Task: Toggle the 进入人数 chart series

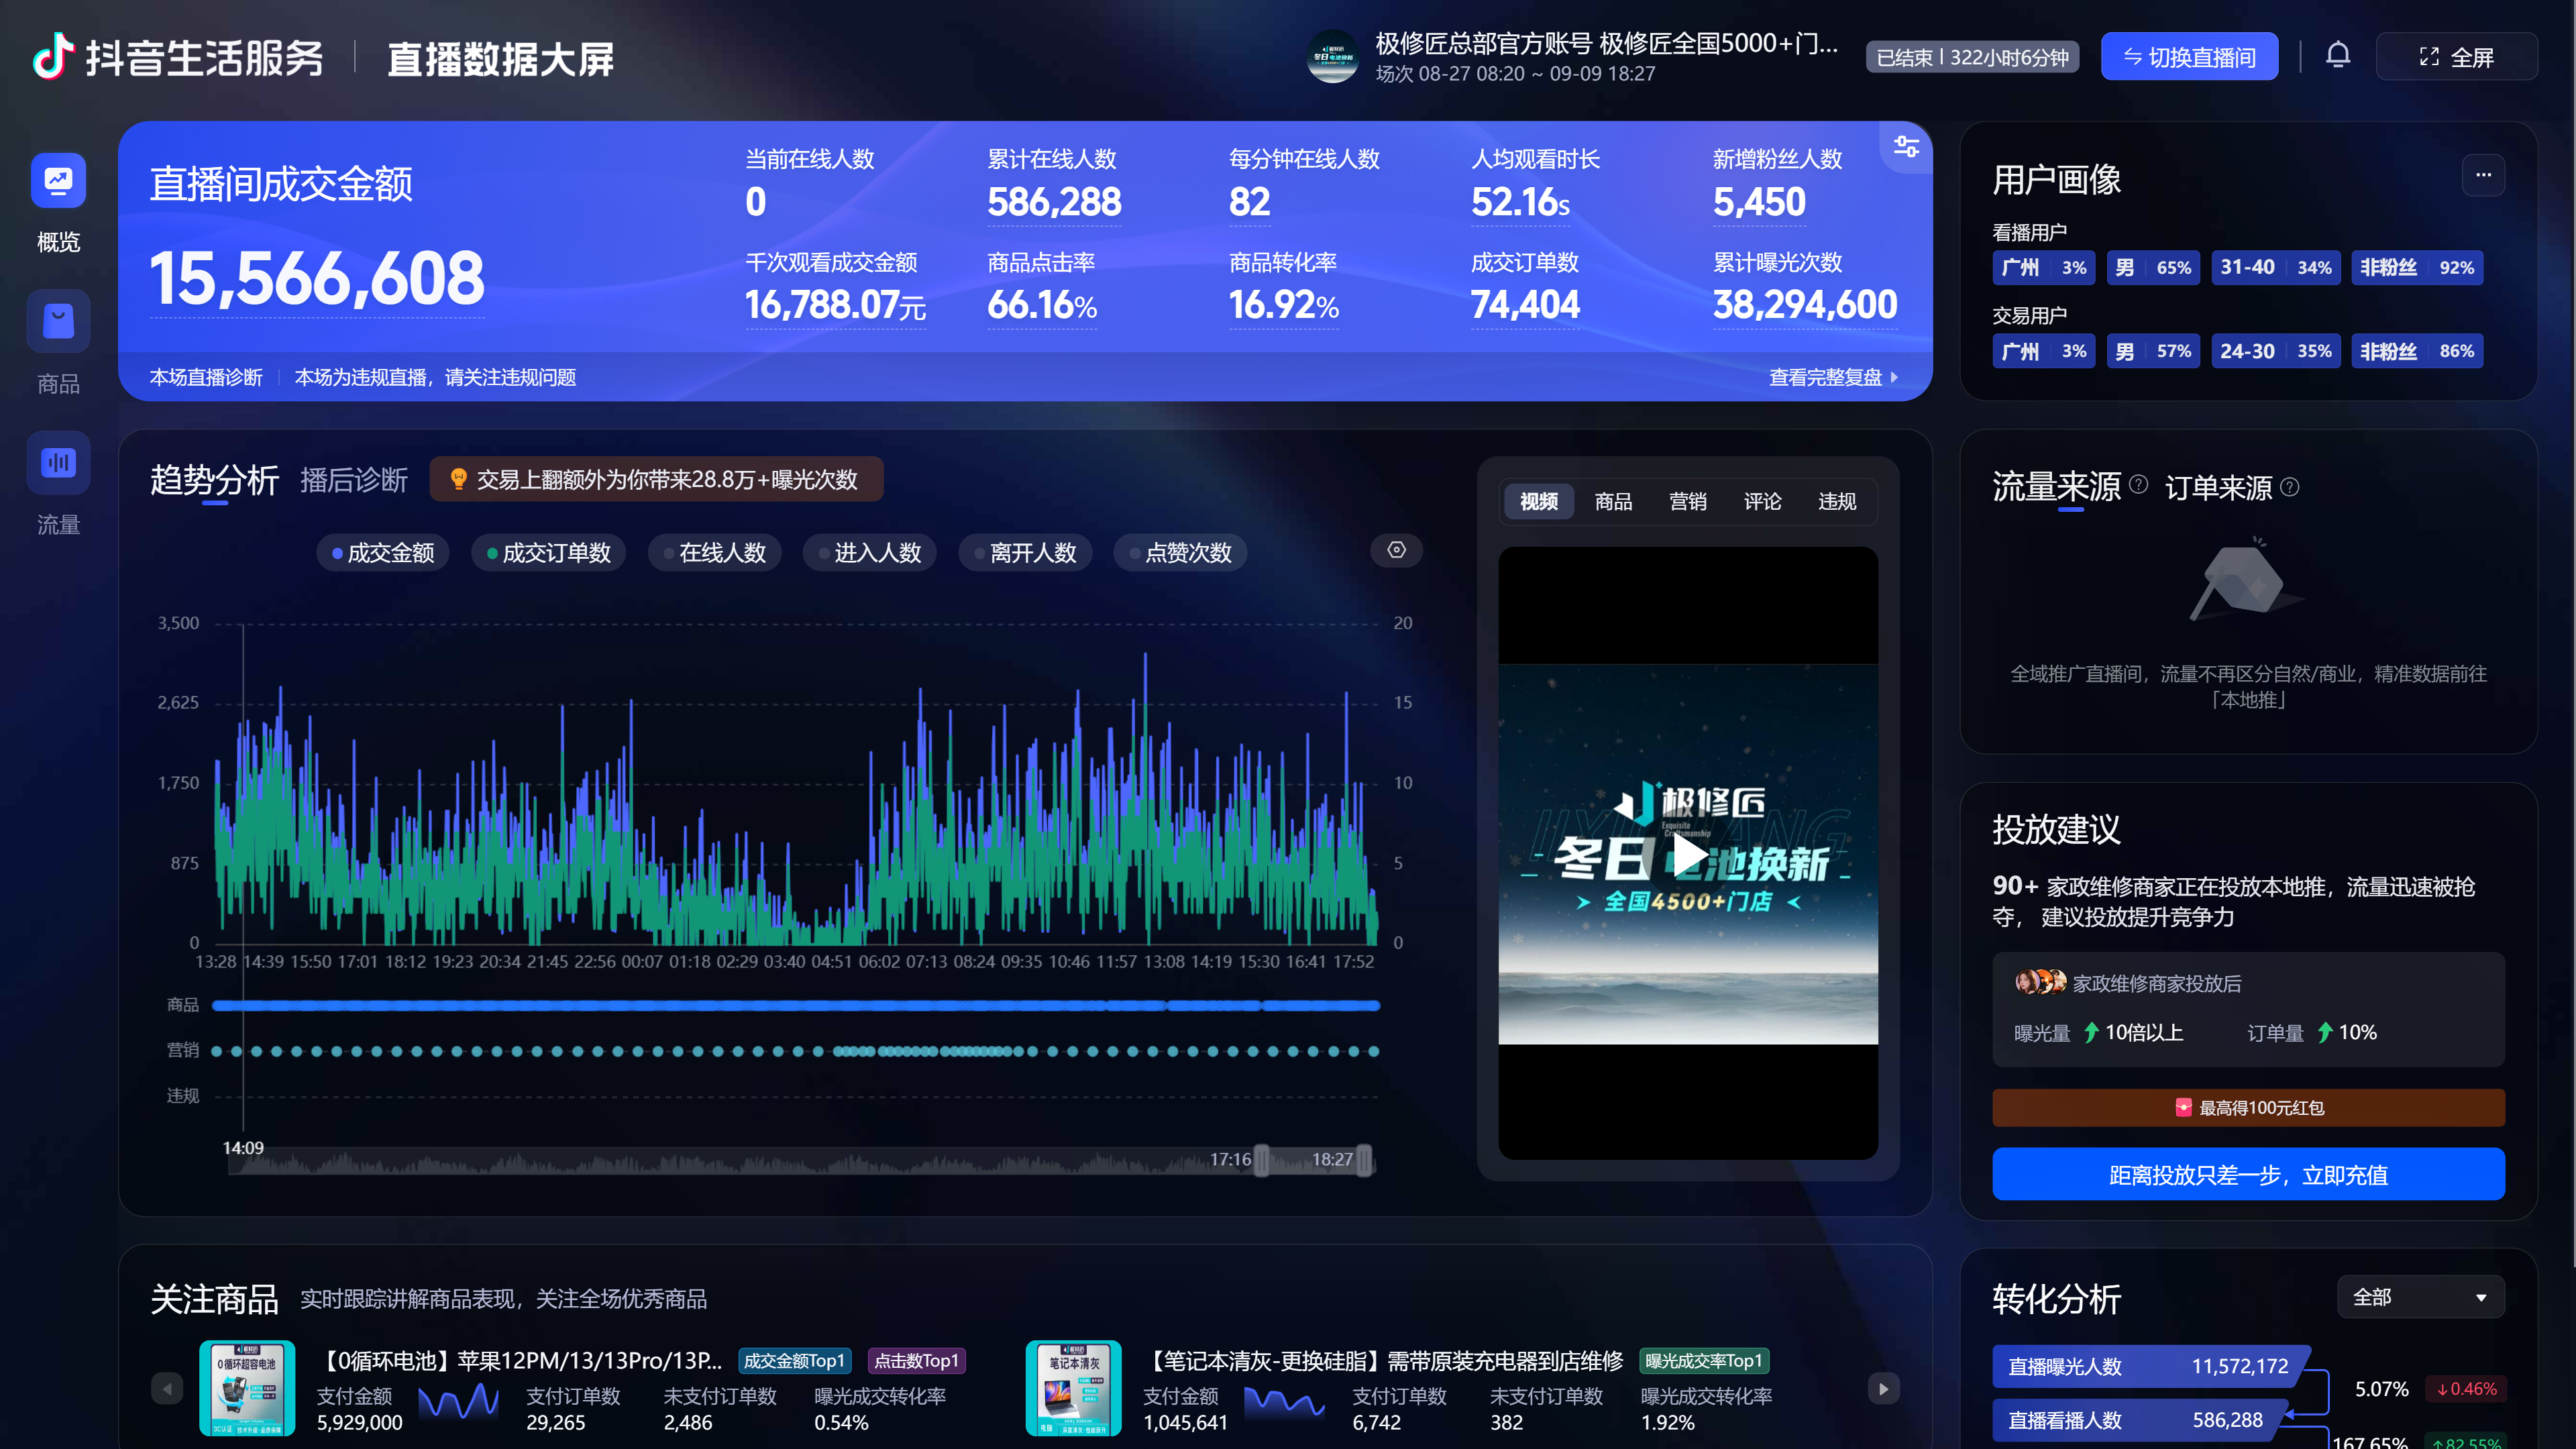Action: (x=869, y=553)
